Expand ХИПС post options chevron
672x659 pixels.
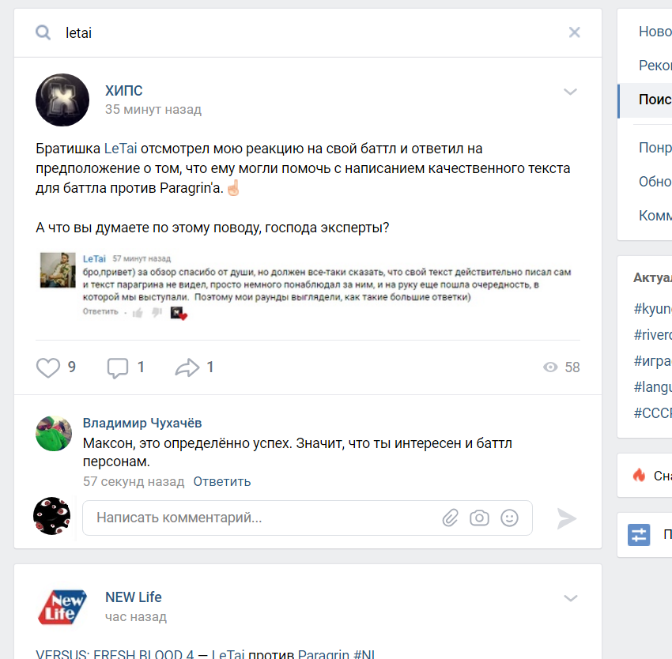click(x=570, y=92)
